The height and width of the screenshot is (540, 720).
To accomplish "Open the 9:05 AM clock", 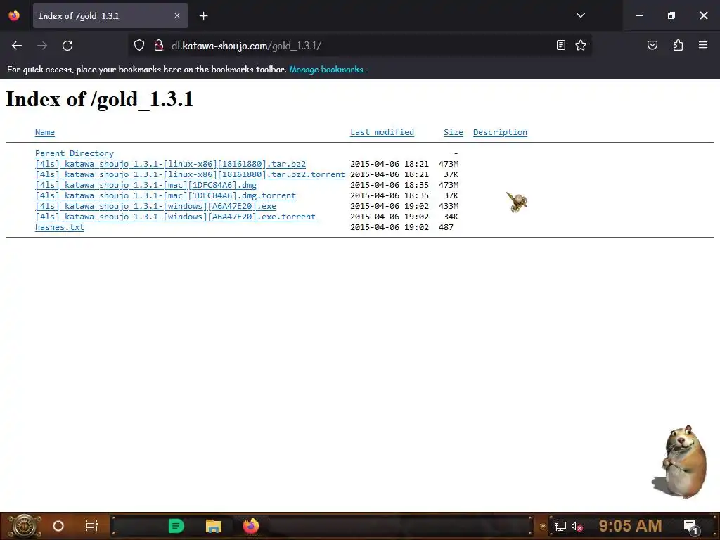I will point(631,526).
